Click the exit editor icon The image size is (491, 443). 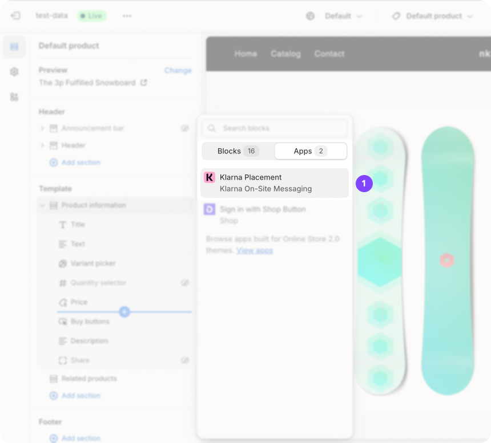[x=15, y=15]
